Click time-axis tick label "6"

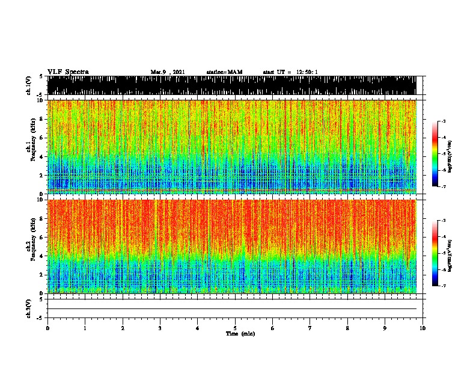273,328
